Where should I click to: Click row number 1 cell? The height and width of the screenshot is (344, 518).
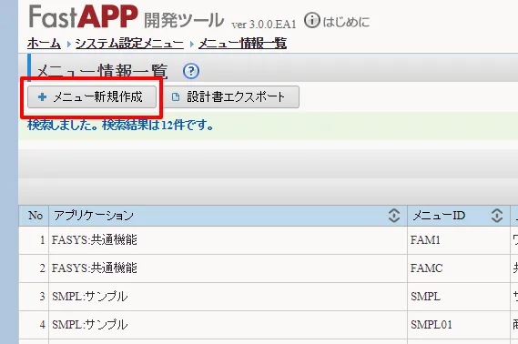[34, 240]
